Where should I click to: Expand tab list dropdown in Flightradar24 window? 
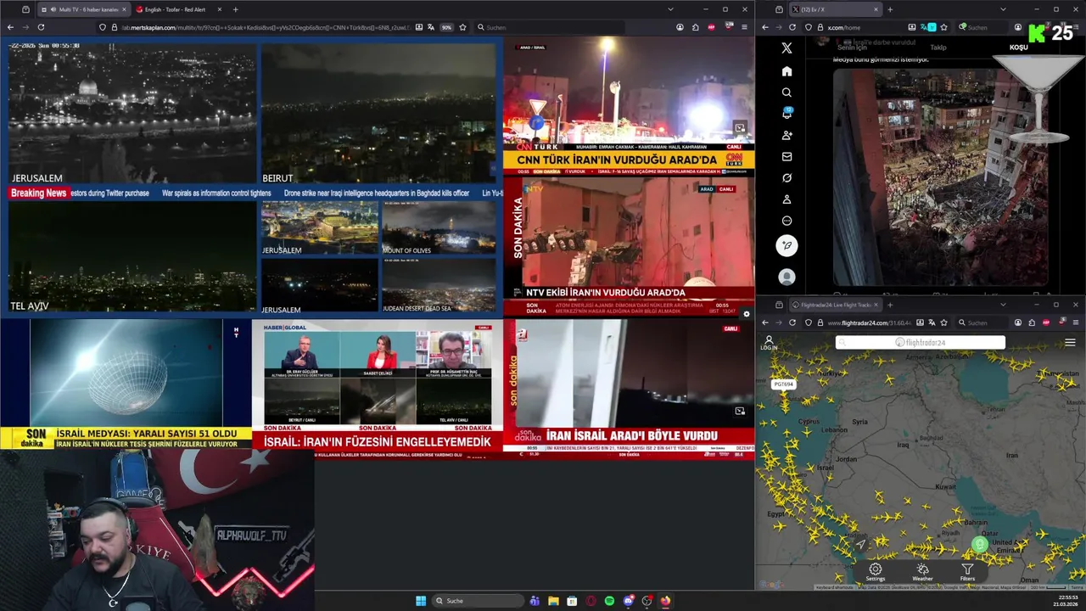[x=1003, y=305]
